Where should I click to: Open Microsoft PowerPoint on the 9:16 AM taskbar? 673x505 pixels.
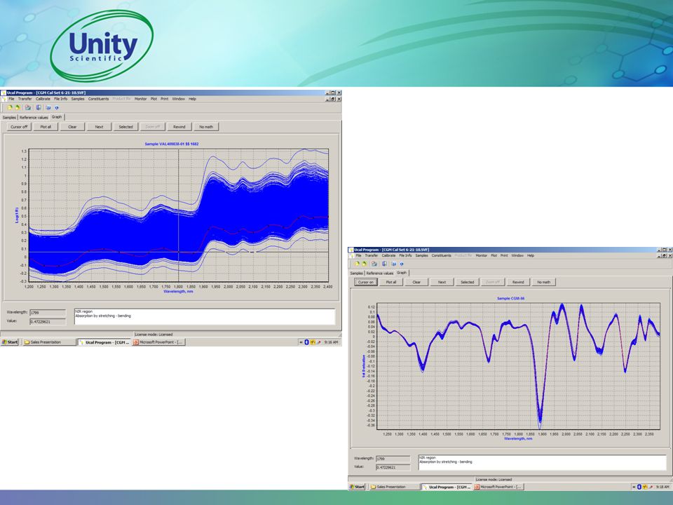(159, 342)
